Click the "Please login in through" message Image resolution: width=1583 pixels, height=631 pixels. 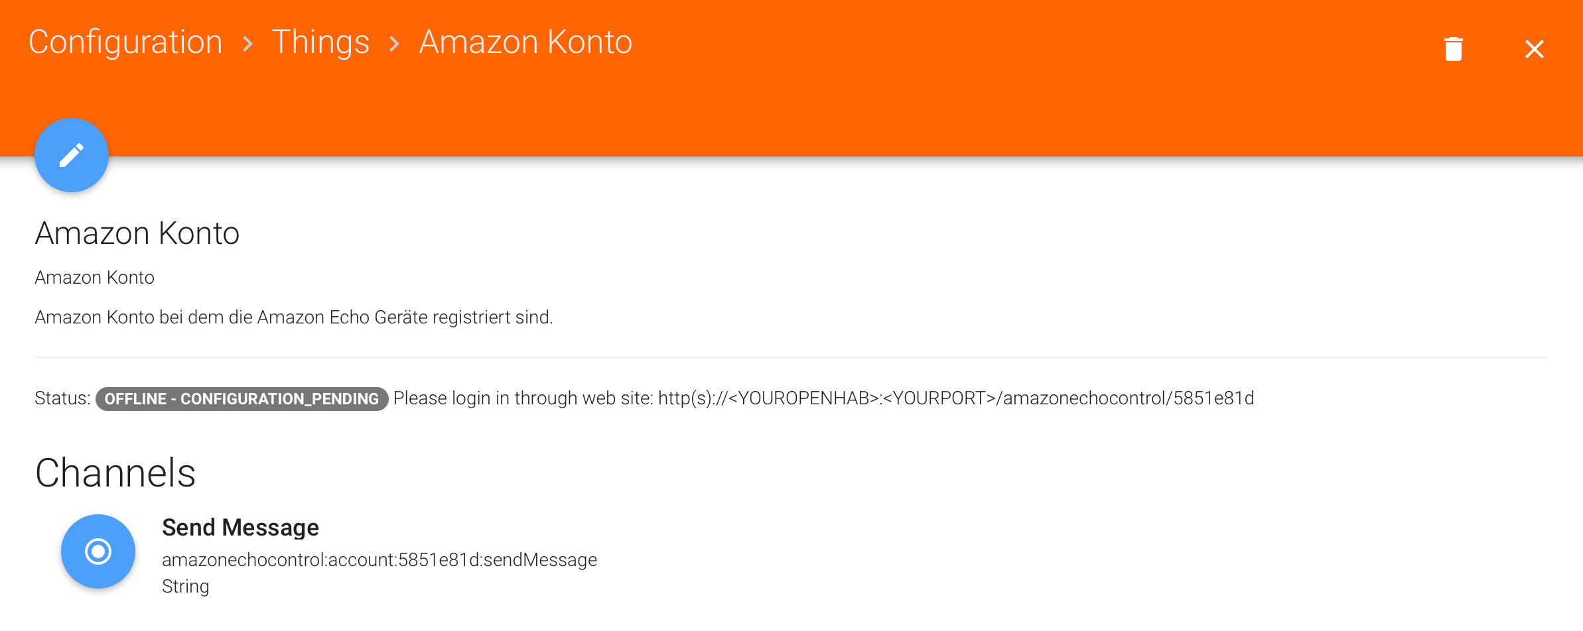click(x=523, y=398)
